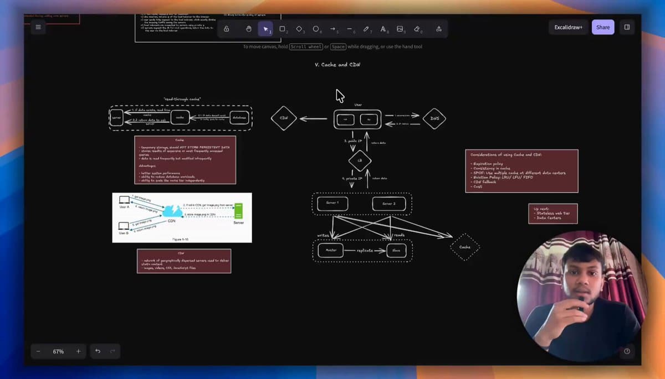
Task: Click the 'read-through cache' label
Action: [x=182, y=99]
